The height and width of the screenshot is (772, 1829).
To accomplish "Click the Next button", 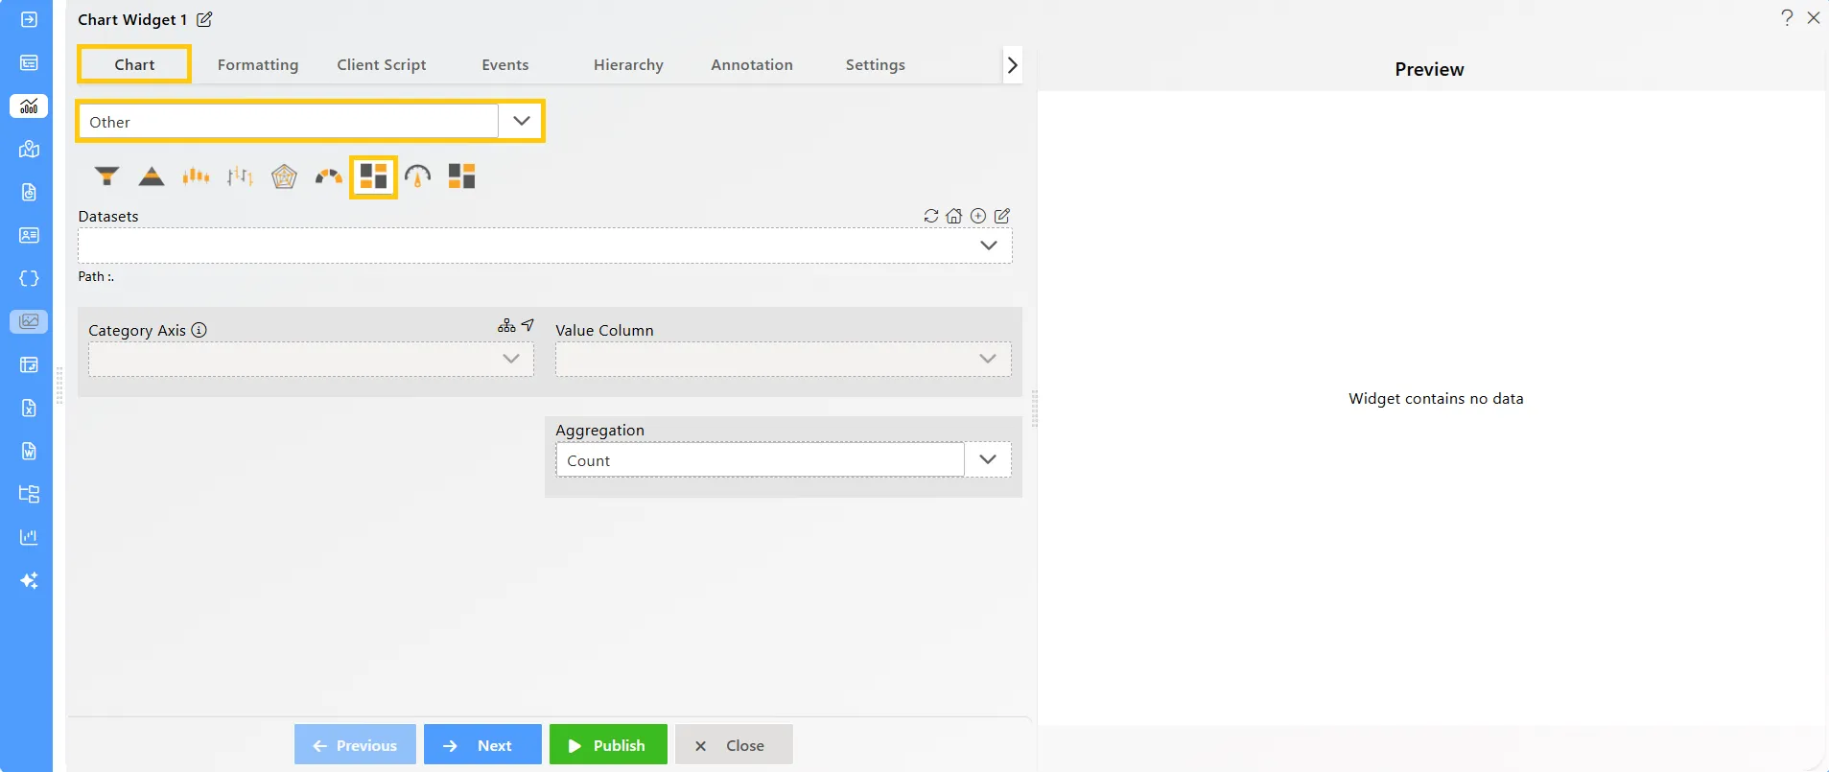I will click(x=482, y=744).
